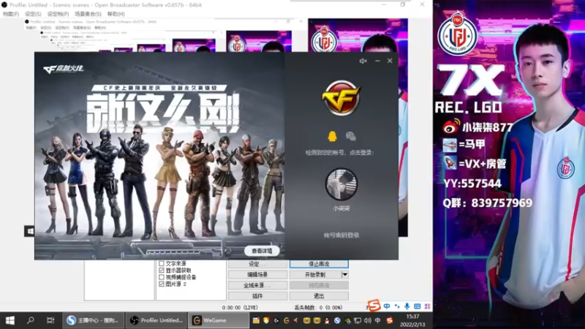The height and width of the screenshot is (329, 585).
Task: Choose WeChat login method icon
Action: (350, 136)
